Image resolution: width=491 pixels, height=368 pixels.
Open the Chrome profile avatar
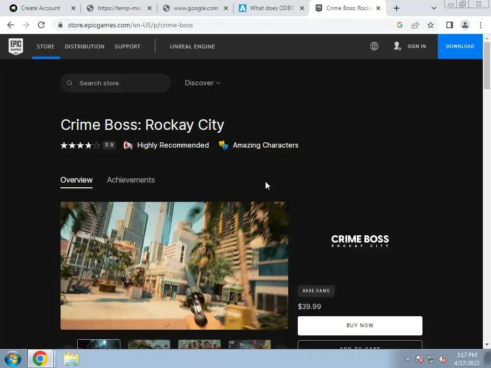tap(465, 25)
